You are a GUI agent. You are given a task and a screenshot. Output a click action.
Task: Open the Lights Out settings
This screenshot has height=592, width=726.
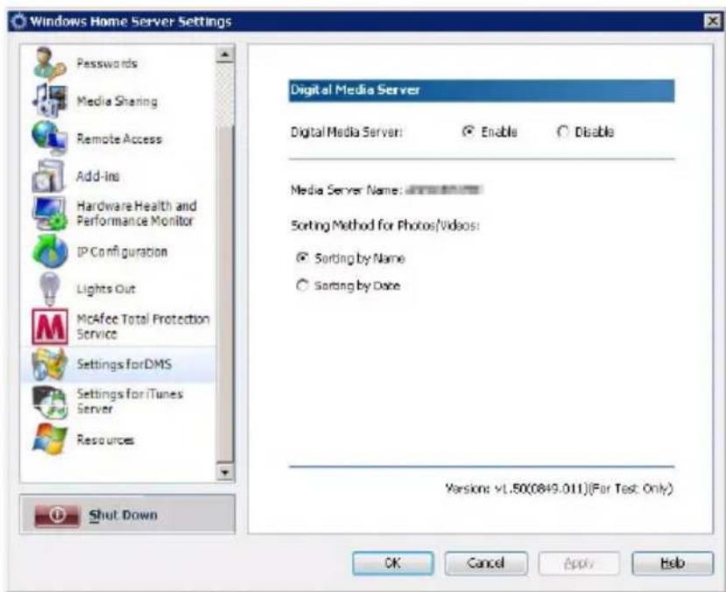118,289
